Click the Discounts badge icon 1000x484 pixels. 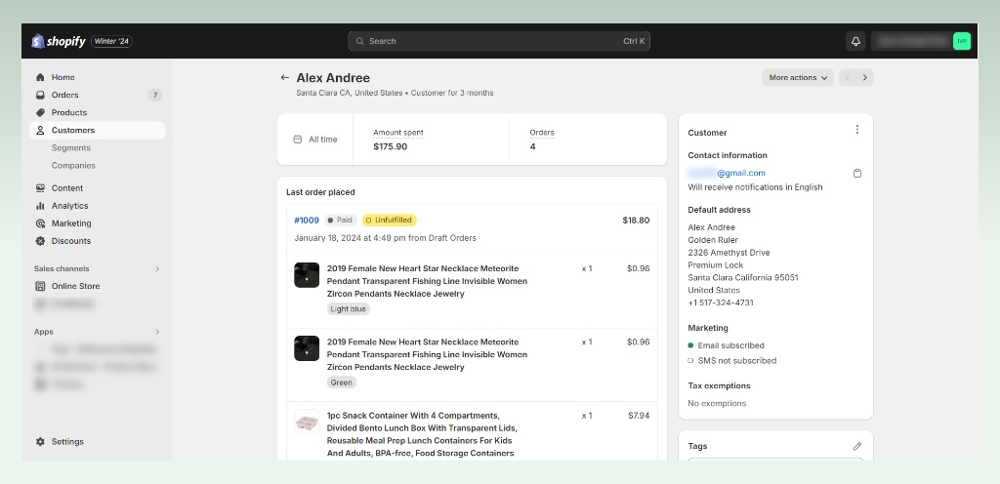pos(40,241)
